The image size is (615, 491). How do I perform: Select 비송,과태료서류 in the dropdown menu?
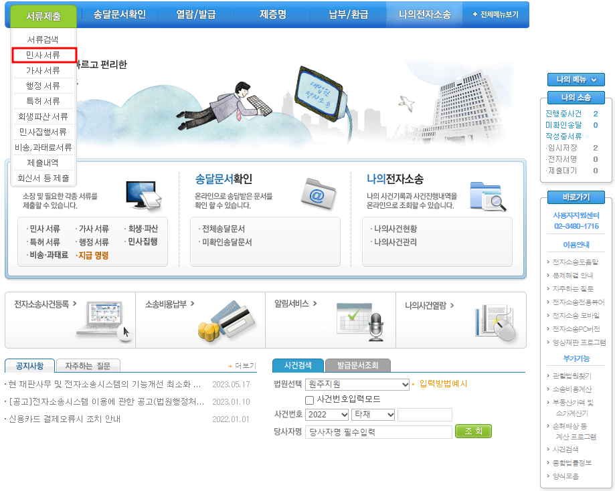click(43, 147)
